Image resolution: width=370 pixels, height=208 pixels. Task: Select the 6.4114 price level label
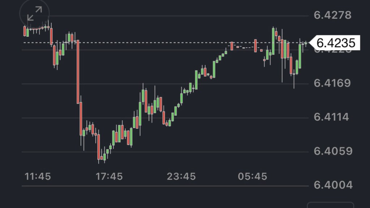coord(331,117)
